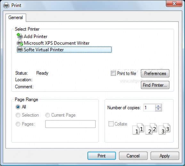
Task: Switch to the General tab
Action: pyautogui.click(x=16, y=18)
